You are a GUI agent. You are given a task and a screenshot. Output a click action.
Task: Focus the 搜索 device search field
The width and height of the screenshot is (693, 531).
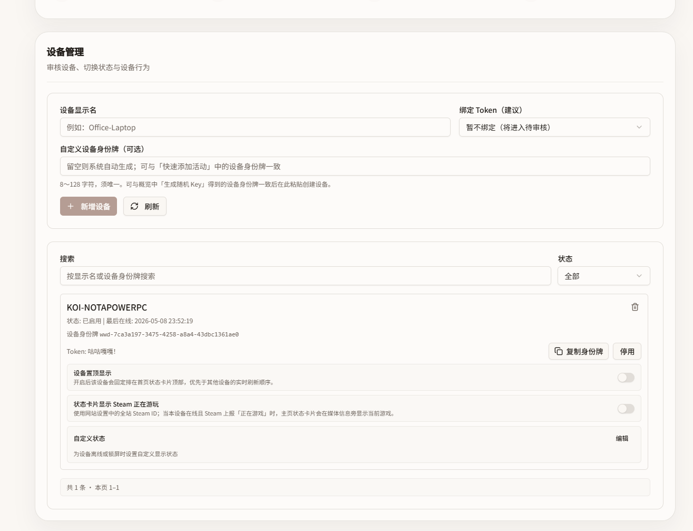click(x=306, y=276)
